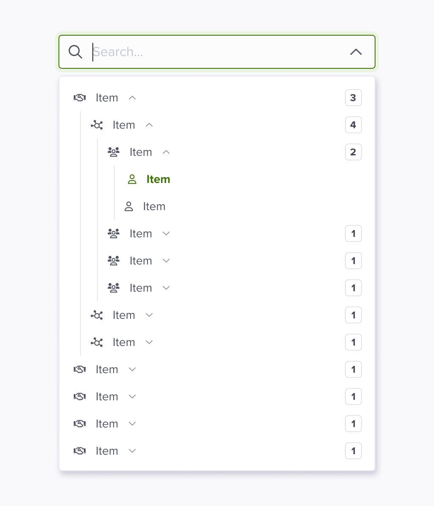This screenshot has height=506, width=434.
Task: Click the last handshake icon at list bottom
Action: click(80, 450)
